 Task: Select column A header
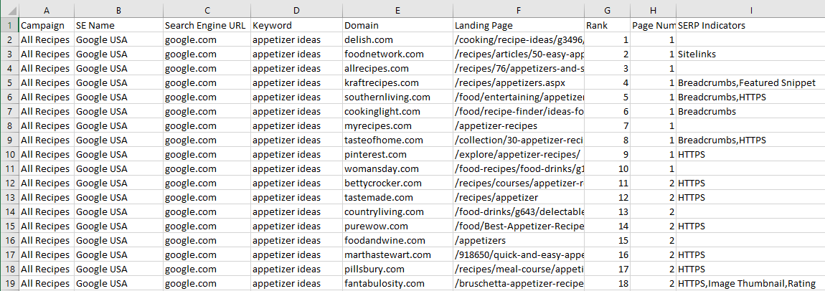47,9
